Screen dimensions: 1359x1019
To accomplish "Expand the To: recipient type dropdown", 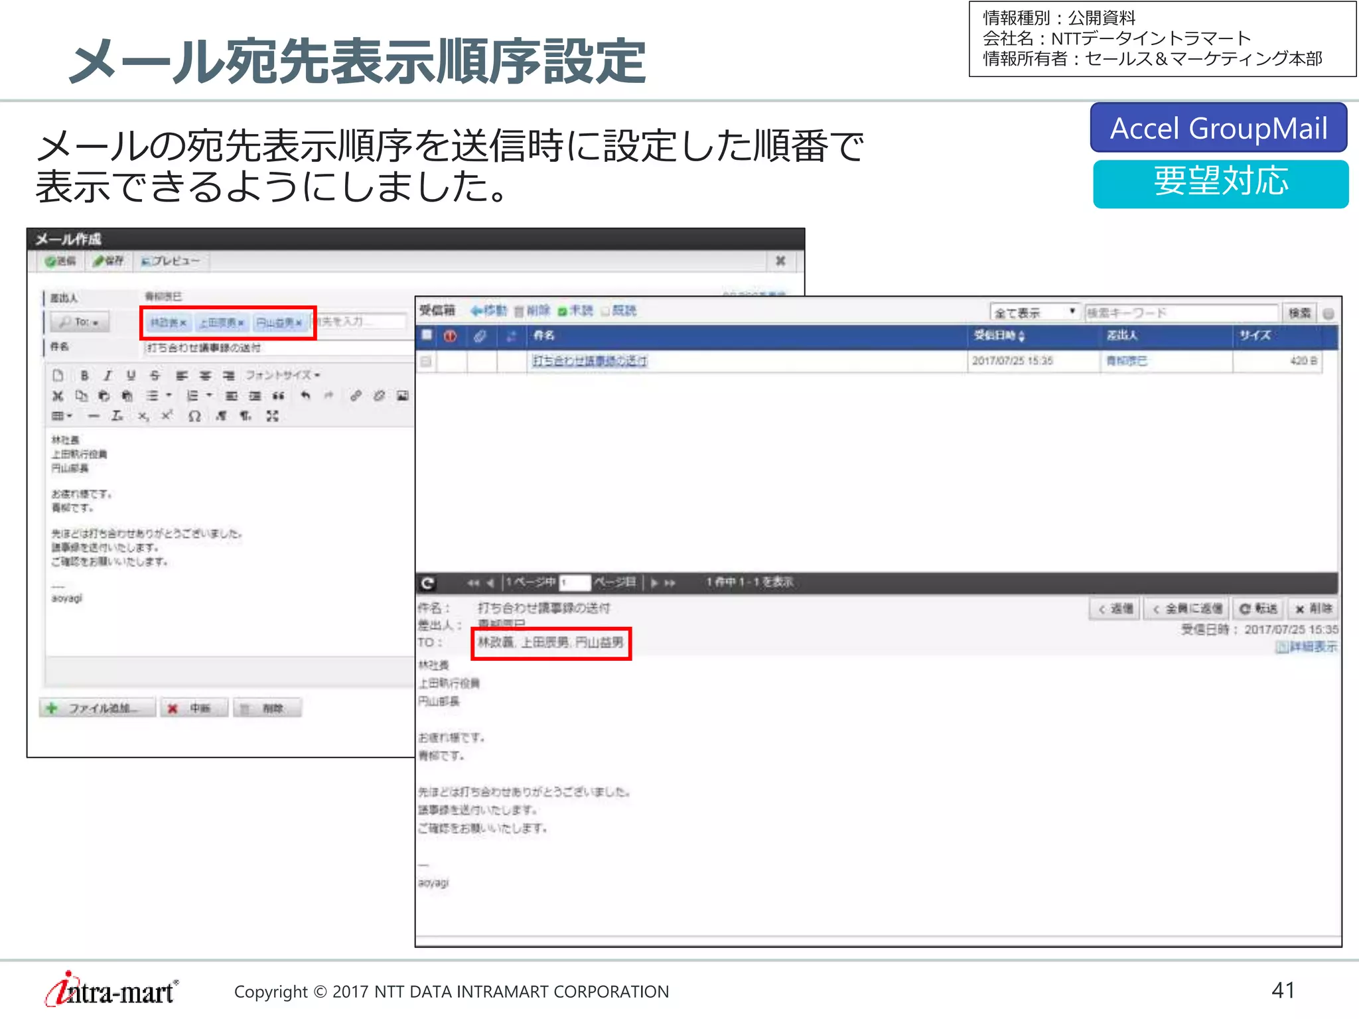I will pos(80,322).
